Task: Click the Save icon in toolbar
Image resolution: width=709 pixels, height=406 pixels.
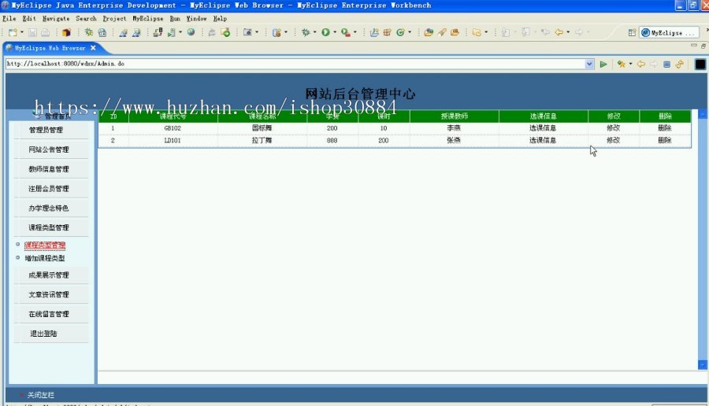Action: tap(32, 32)
